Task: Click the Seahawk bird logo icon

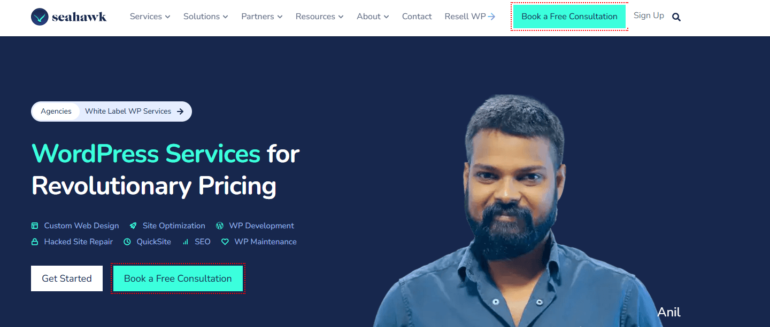Action: coord(40,17)
